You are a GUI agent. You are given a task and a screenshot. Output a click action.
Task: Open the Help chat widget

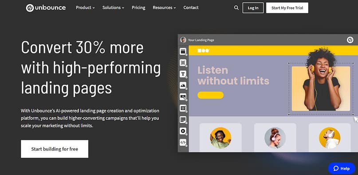(342, 169)
